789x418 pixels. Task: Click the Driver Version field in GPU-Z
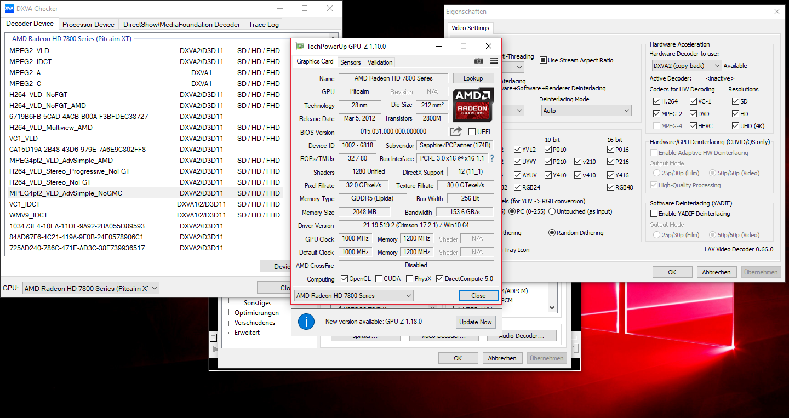click(x=416, y=226)
